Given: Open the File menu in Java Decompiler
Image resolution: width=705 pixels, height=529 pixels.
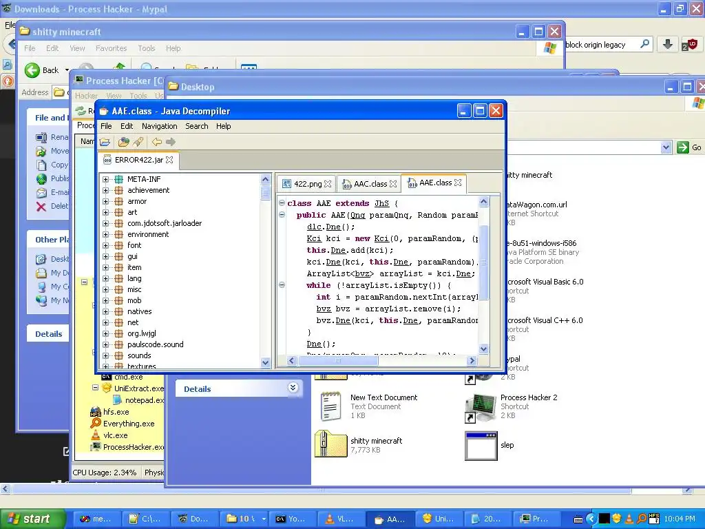Looking at the screenshot, I should point(106,127).
